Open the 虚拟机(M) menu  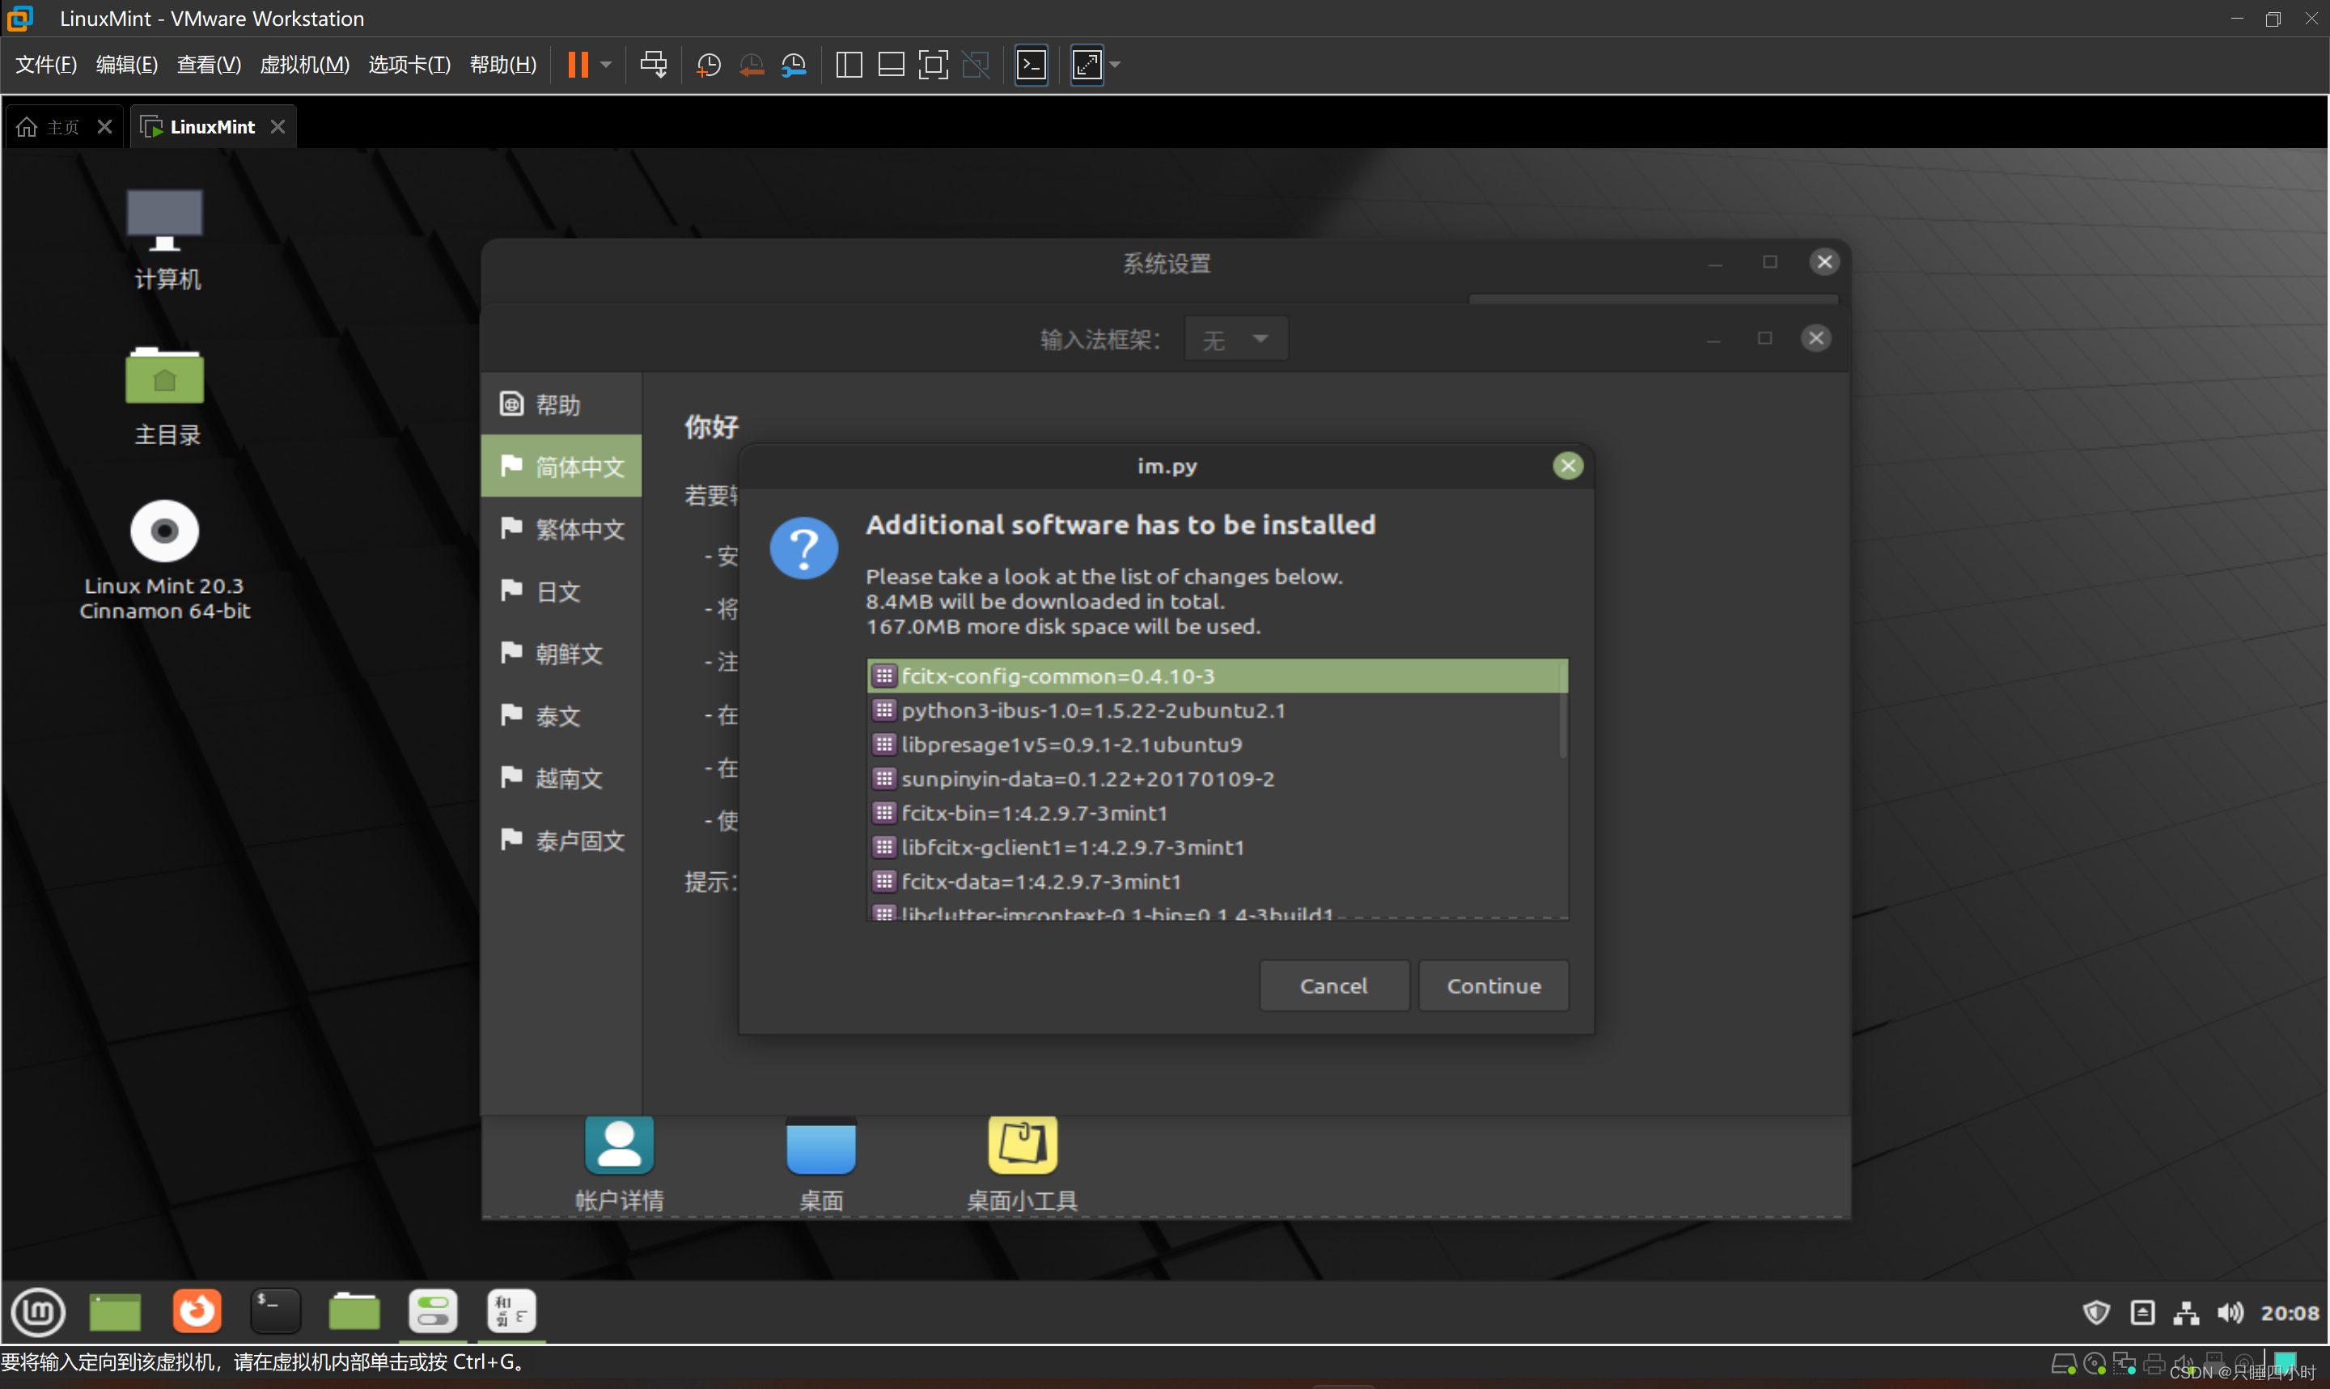[x=304, y=65]
